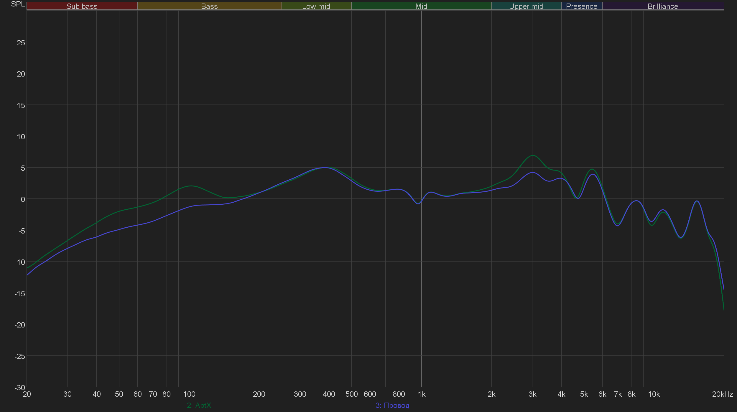Click the green curve's bump at 100 Hz

pyautogui.click(x=191, y=186)
